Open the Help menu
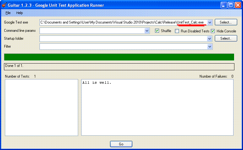Screen dimensions: 243x150 (20, 13)
